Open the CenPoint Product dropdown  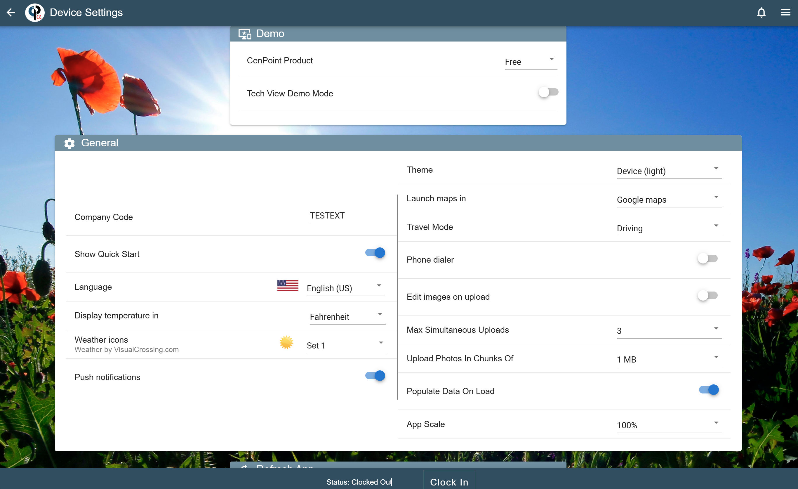[x=531, y=62]
